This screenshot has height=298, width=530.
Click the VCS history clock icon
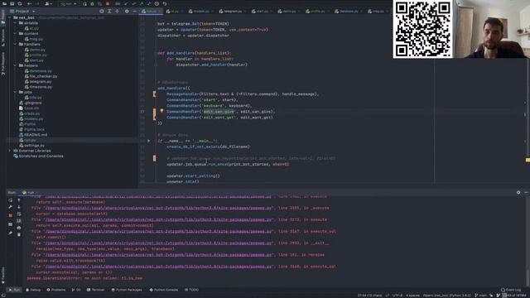(157, 3)
